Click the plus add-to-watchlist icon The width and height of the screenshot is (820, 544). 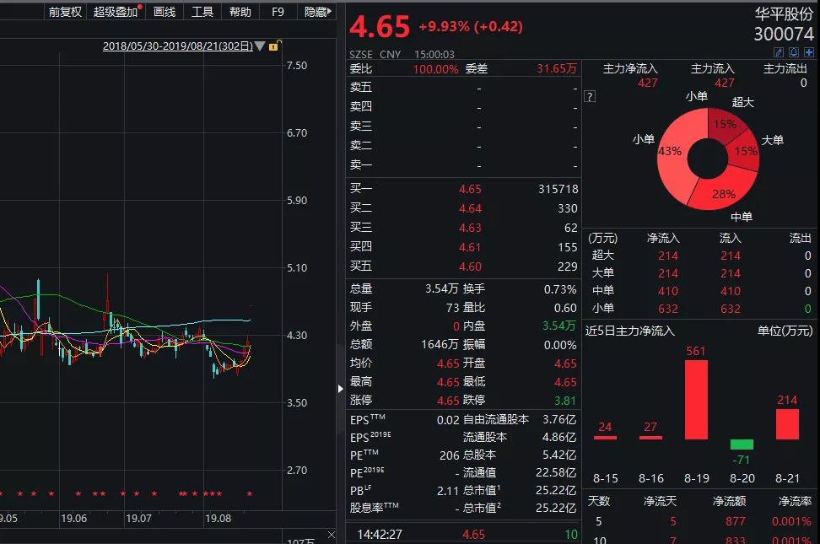pos(808,52)
